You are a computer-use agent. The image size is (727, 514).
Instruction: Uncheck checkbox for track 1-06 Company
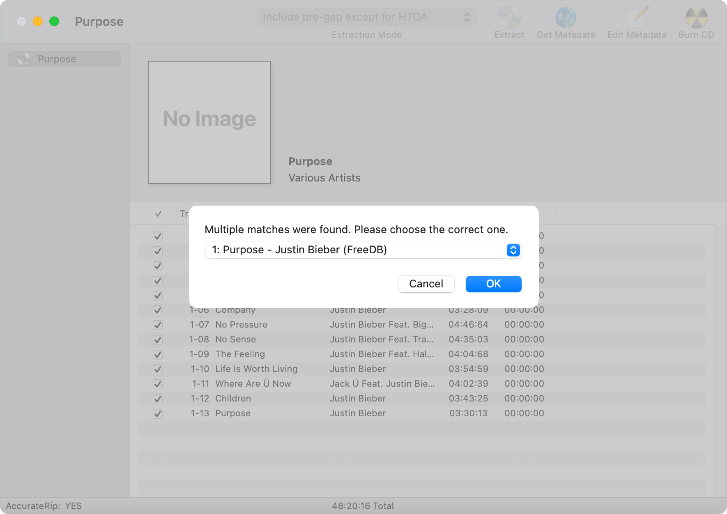pyautogui.click(x=158, y=310)
